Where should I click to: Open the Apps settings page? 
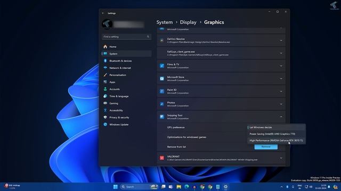tap(127, 82)
